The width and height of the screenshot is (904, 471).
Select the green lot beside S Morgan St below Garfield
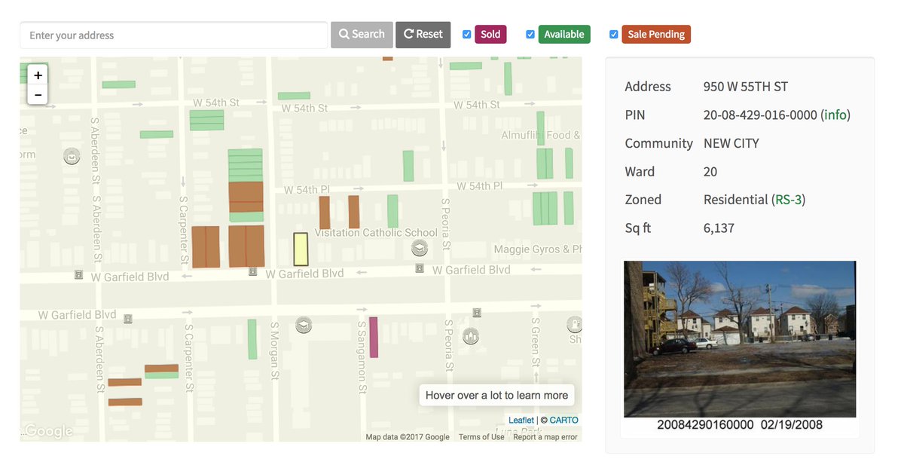252,339
